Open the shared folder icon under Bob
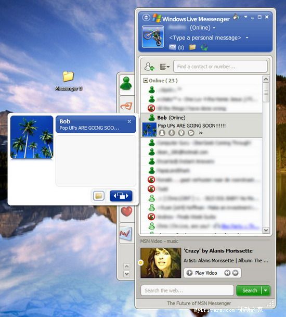Screen dimensions: 286x317 point(191,133)
